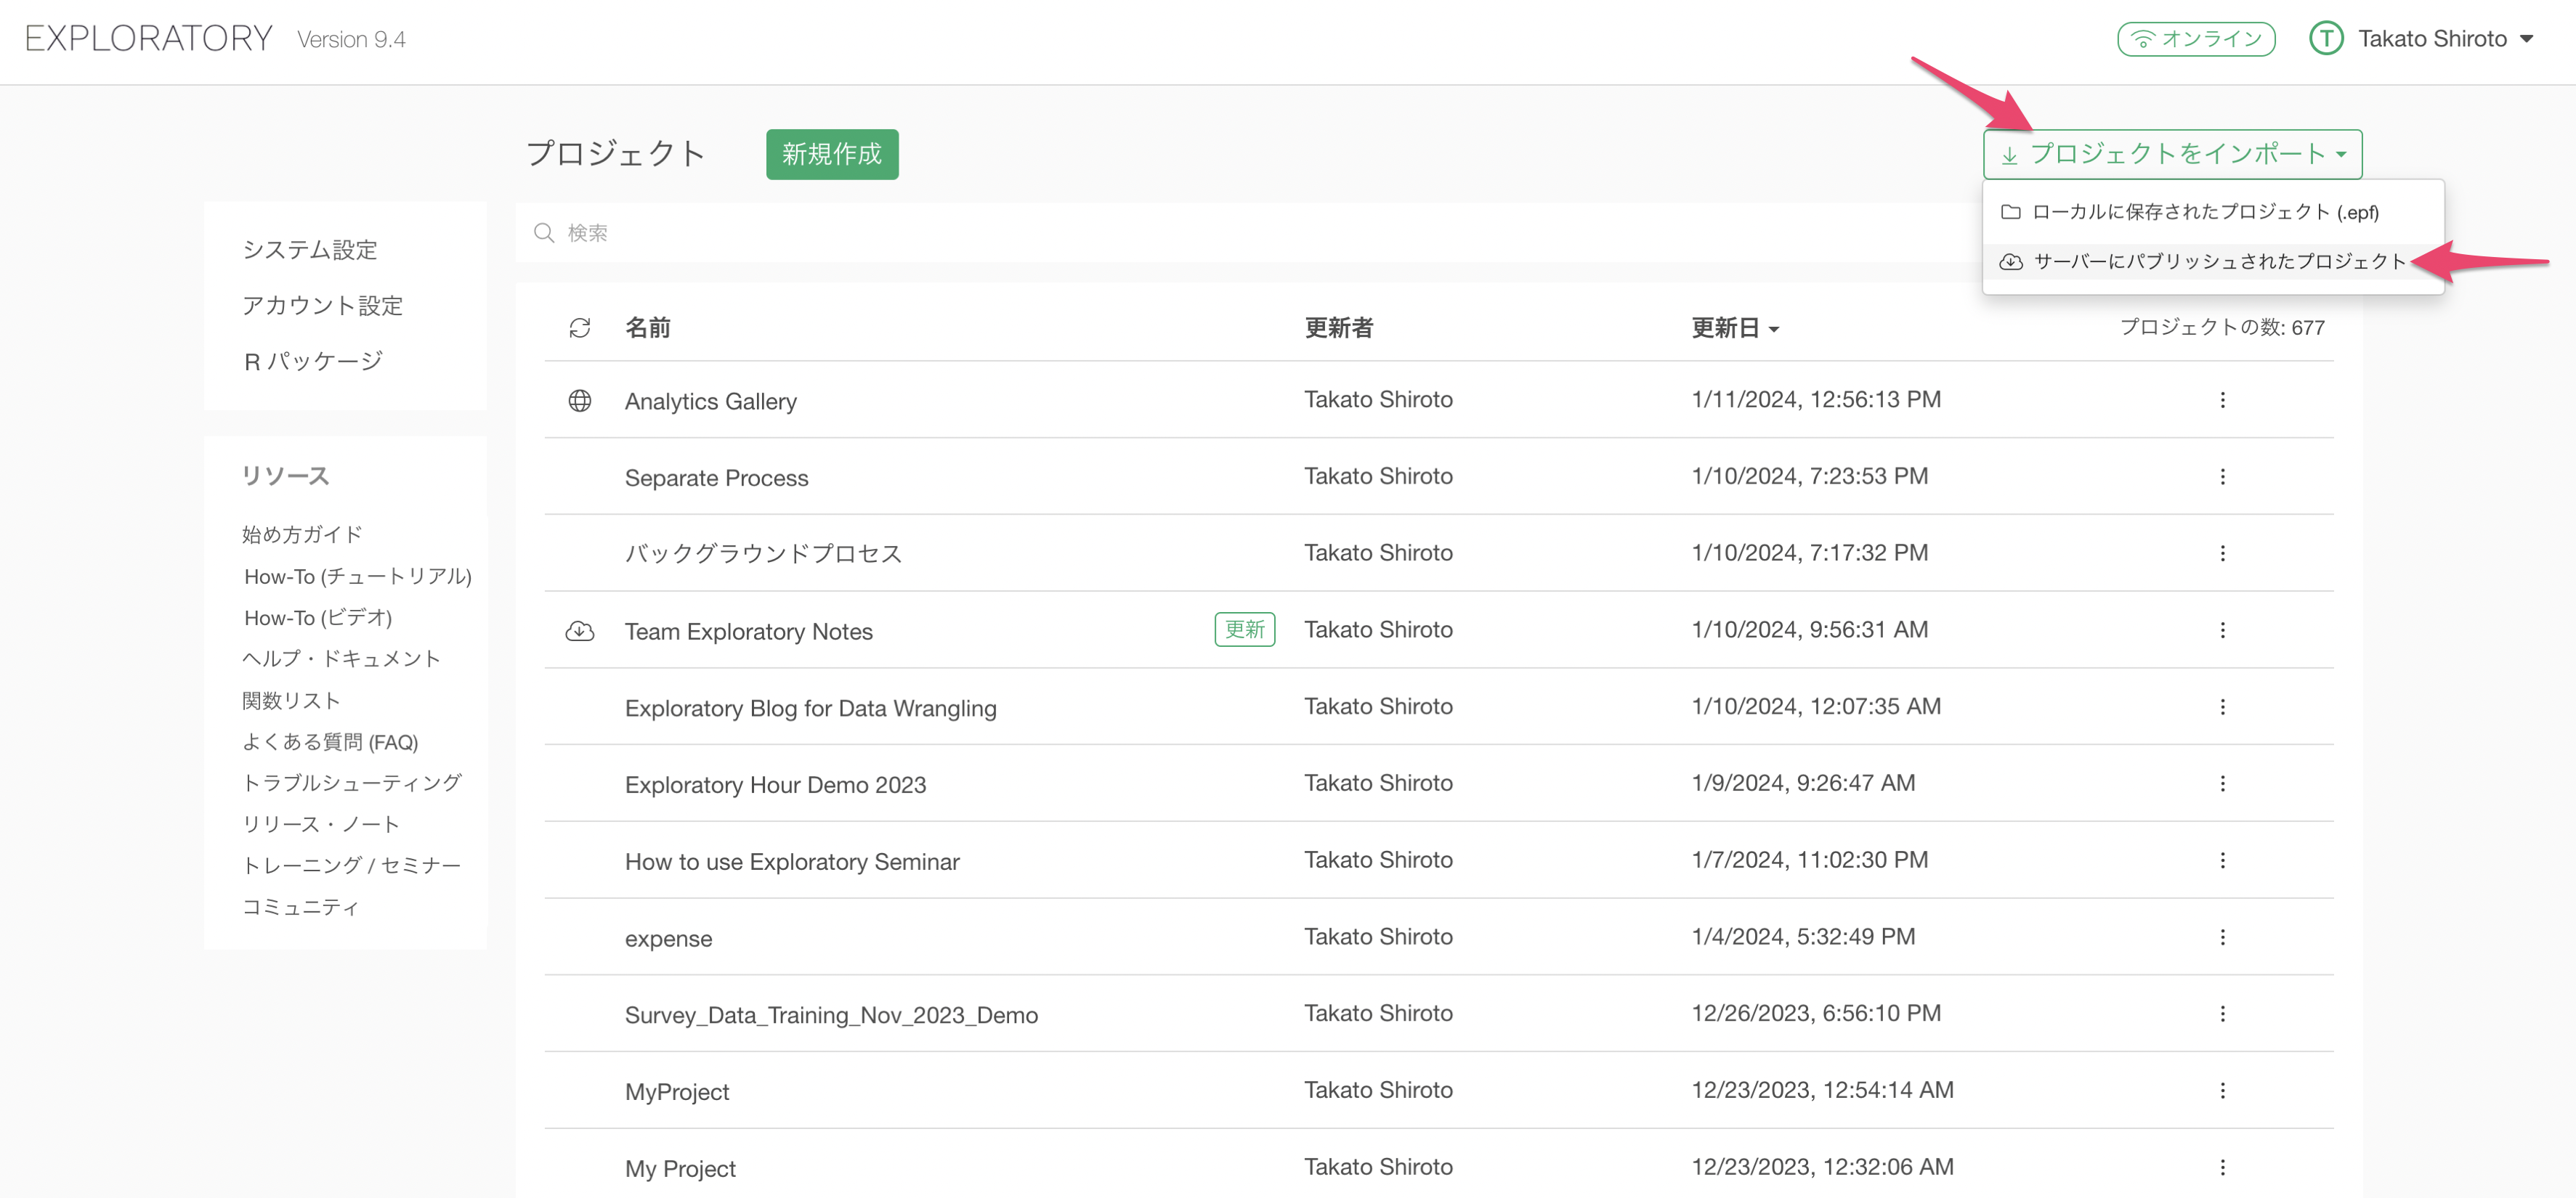Image resolution: width=2576 pixels, height=1198 pixels.
Task: Open kebab menu for How to use Exploratory Seminar
Action: pyautogui.click(x=2222, y=860)
